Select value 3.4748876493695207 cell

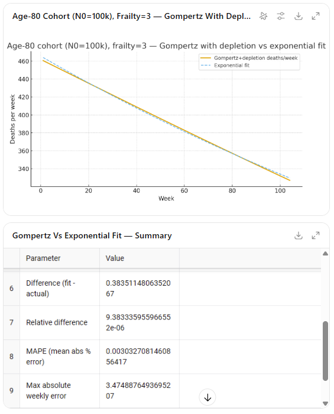click(140, 391)
